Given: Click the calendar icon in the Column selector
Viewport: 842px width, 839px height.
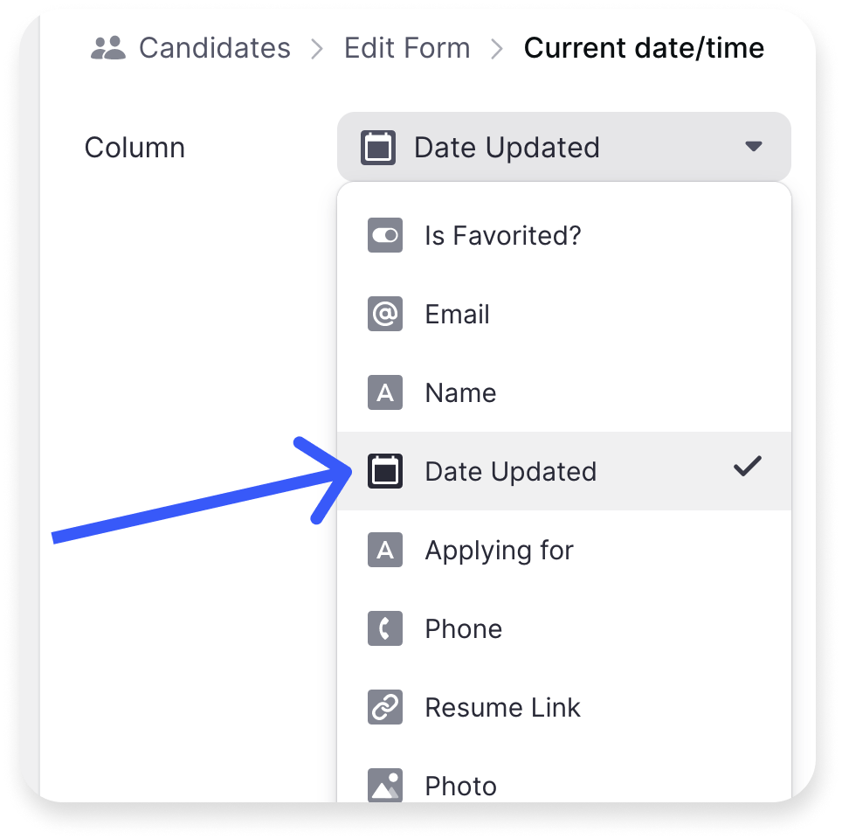Looking at the screenshot, I should click(378, 148).
